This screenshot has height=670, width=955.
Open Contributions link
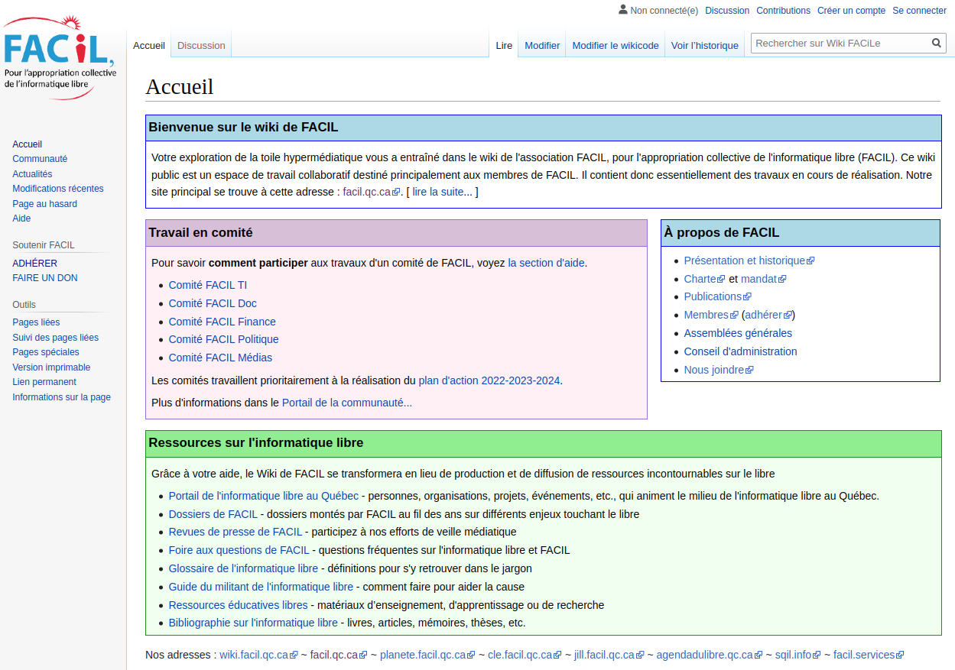[783, 11]
